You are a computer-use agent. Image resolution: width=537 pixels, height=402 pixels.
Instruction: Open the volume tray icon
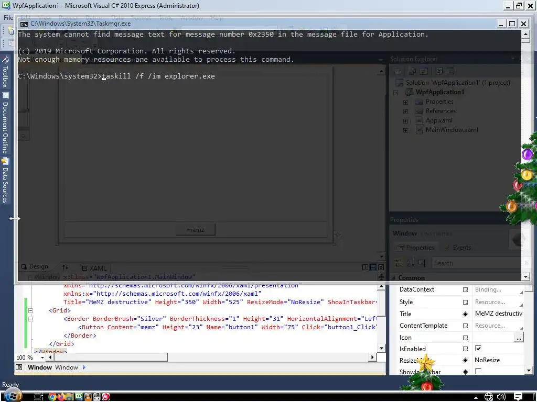point(501,397)
